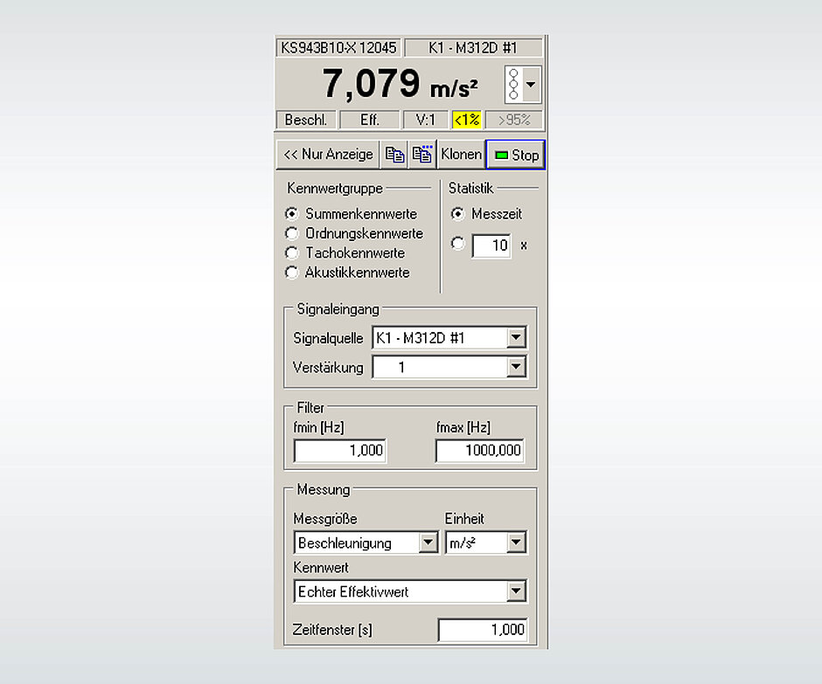Enable the Tachokennwerte option
This screenshot has height=684, width=822.
pos(291,252)
